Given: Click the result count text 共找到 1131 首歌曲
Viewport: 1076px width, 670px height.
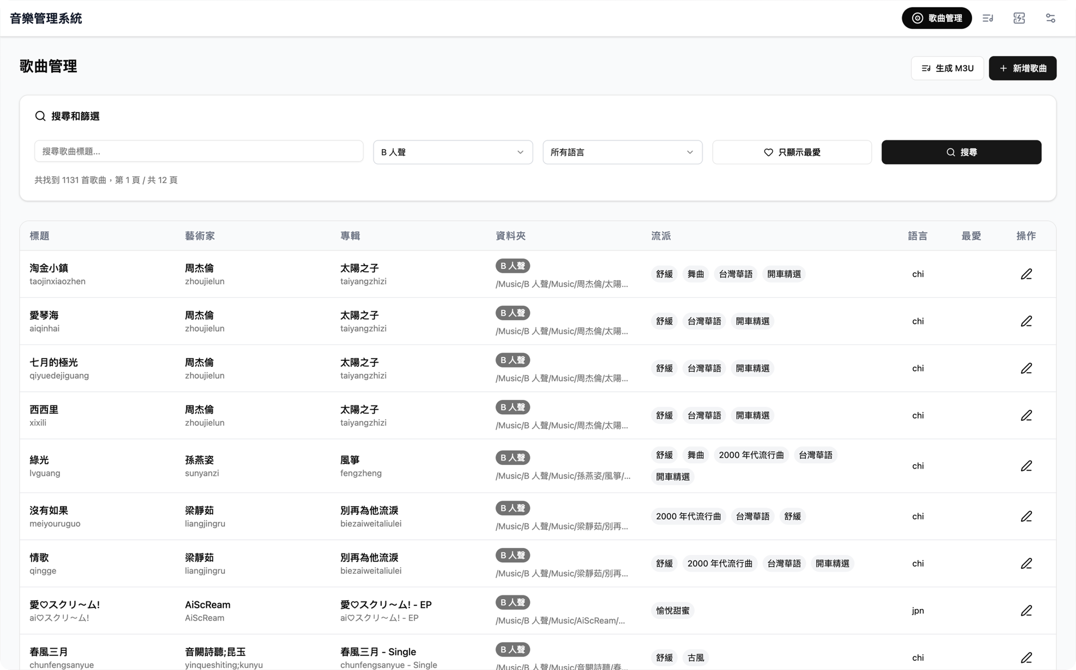Looking at the screenshot, I should click(x=70, y=180).
